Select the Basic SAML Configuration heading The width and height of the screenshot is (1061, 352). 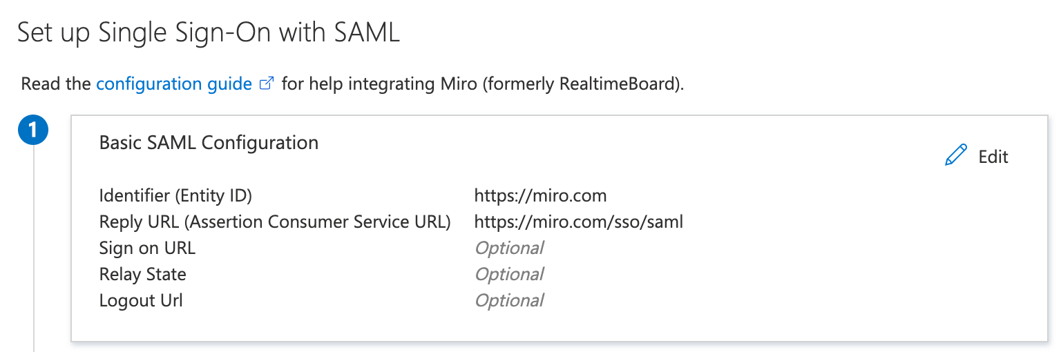[x=209, y=143]
